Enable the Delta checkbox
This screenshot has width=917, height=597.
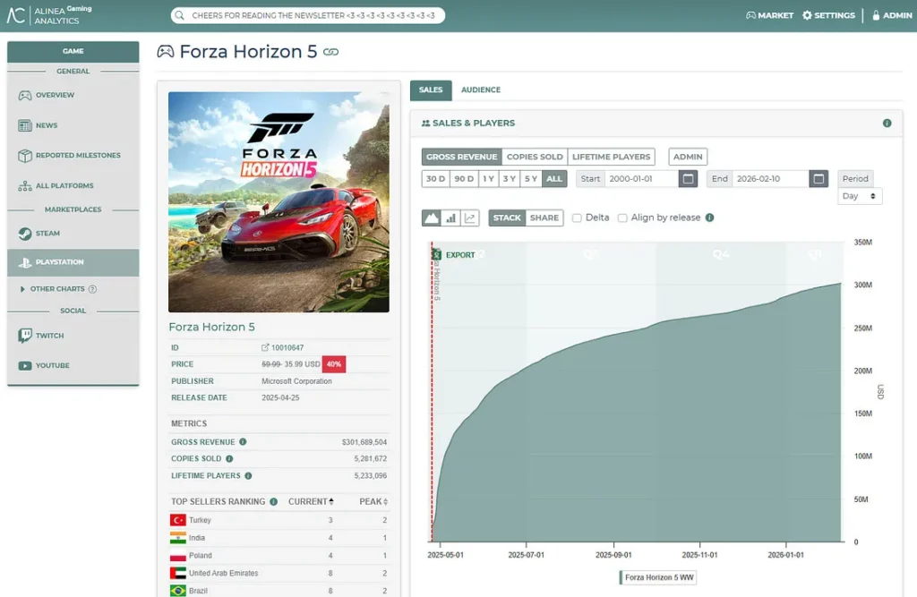[578, 217]
